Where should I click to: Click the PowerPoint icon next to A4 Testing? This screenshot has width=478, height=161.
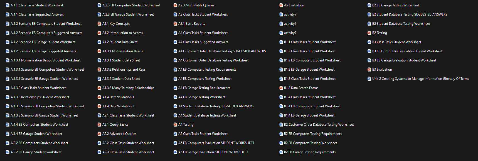[175, 125]
